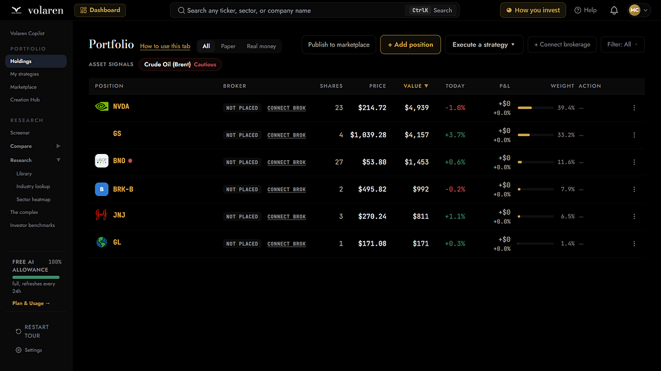
Task: Click the GS weight bar
Action: [535, 135]
